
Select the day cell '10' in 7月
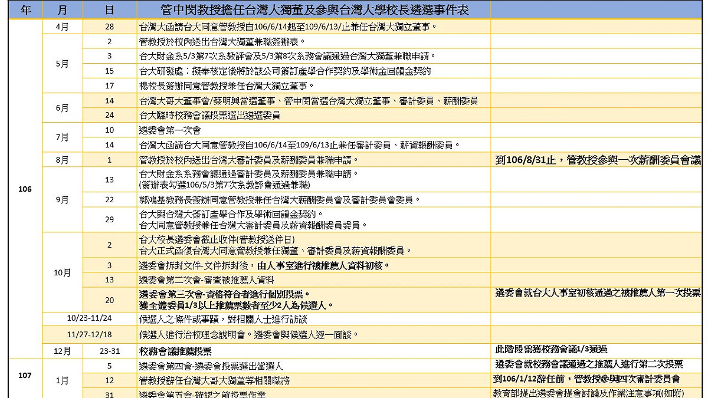tap(109, 130)
